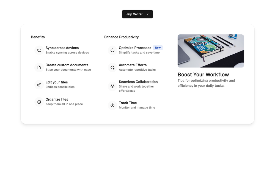Select Organize files title
275x172 pixels.
(57, 99)
